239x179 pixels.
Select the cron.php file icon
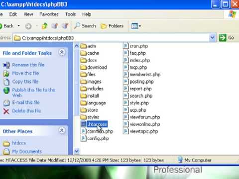(126, 46)
